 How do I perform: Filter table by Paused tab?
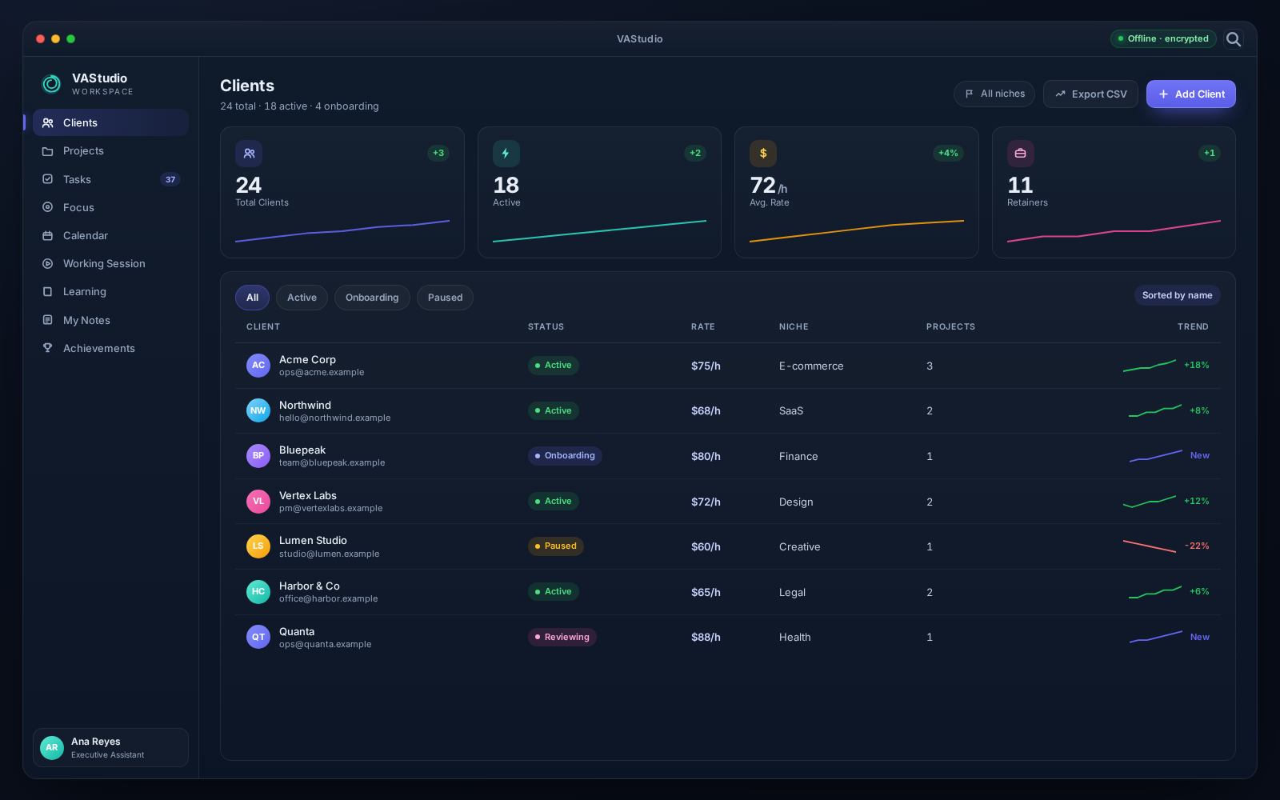point(445,298)
